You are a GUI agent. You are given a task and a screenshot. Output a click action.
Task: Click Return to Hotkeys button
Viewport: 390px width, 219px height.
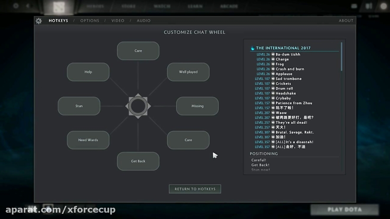point(195,189)
